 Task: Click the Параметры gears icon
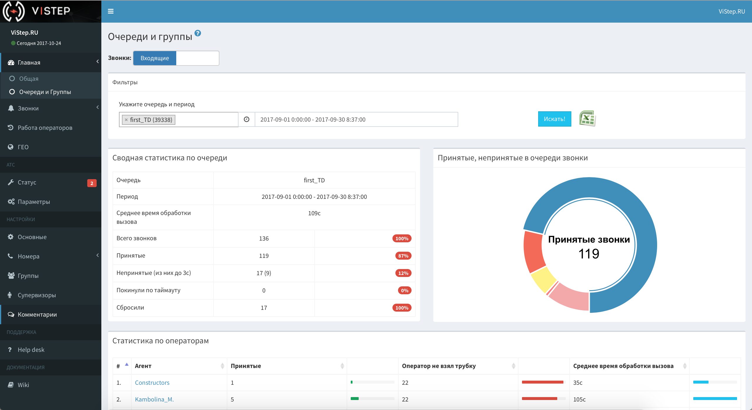pyautogui.click(x=11, y=202)
